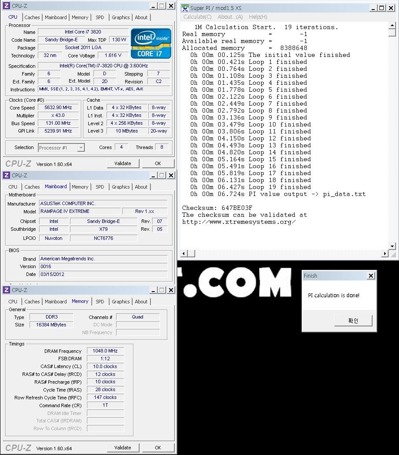Minimize the Super PI window
This screenshot has width=399, height=455.
click(x=373, y=8)
